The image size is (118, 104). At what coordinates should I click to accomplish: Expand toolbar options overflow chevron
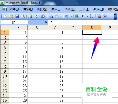point(115,17)
